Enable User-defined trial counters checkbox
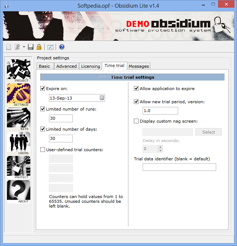The image size is (237, 246). (x=43, y=149)
